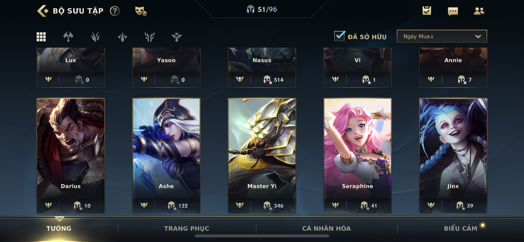The width and height of the screenshot is (524, 242).
Task: Show all champions with grid filter icon
Action: (41, 37)
